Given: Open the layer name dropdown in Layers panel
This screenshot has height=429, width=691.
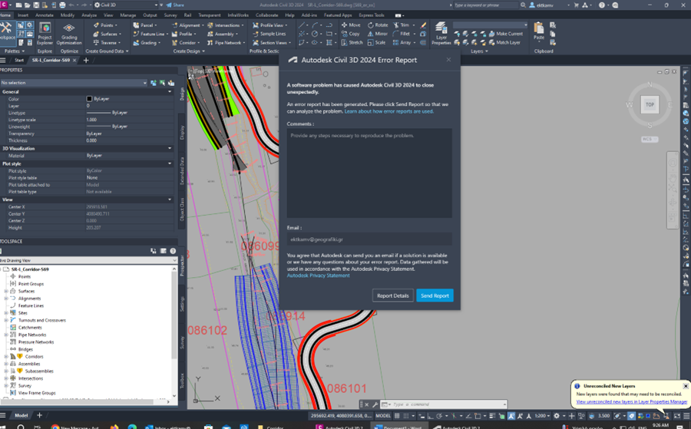Looking at the screenshot, I should pyautogui.click(x=490, y=25).
